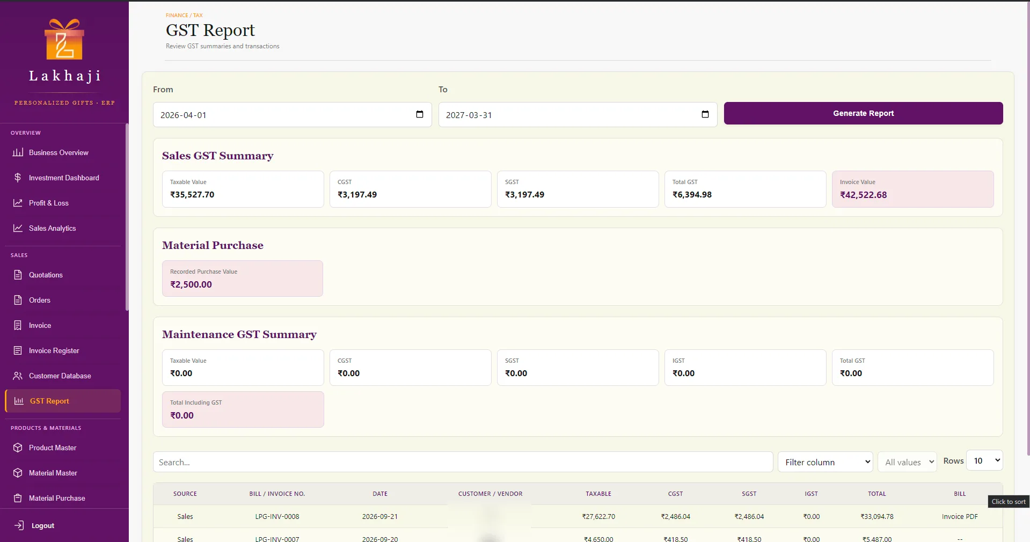
Task: Click the Generate Report button
Action: pyautogui.click(x=863, y=113)
